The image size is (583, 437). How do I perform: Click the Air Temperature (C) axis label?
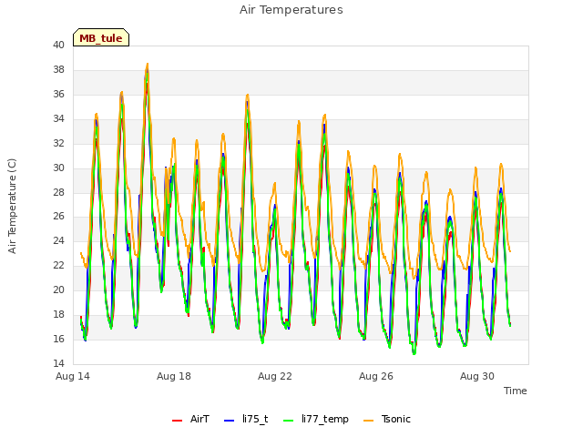click(12, 206)
